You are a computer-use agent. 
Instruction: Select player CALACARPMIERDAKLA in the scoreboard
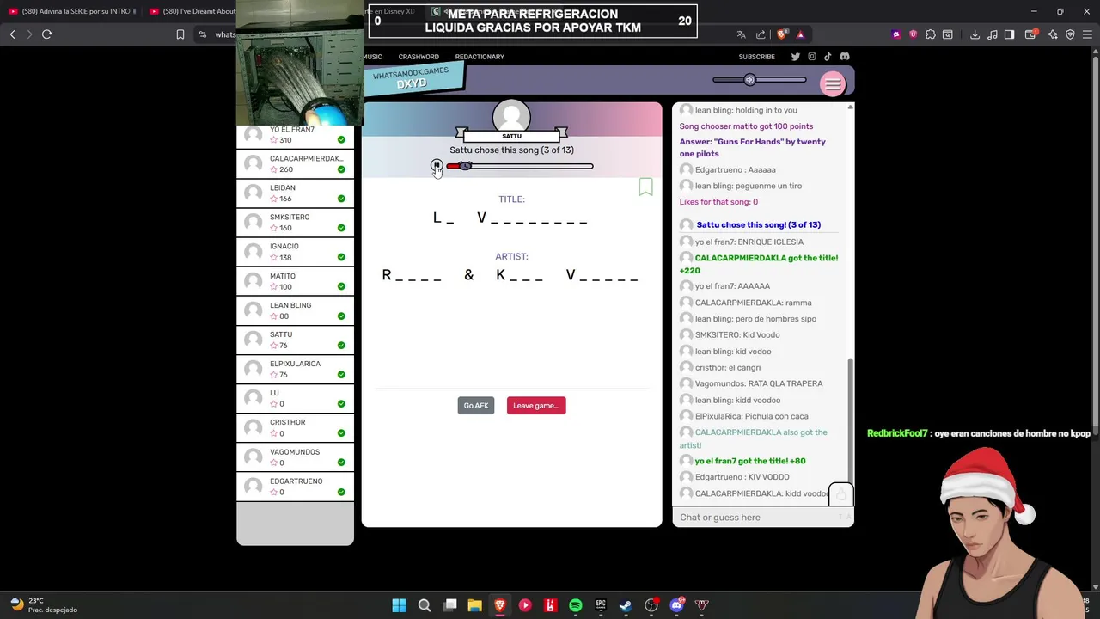pyautogui.click(x=295, y=163)
